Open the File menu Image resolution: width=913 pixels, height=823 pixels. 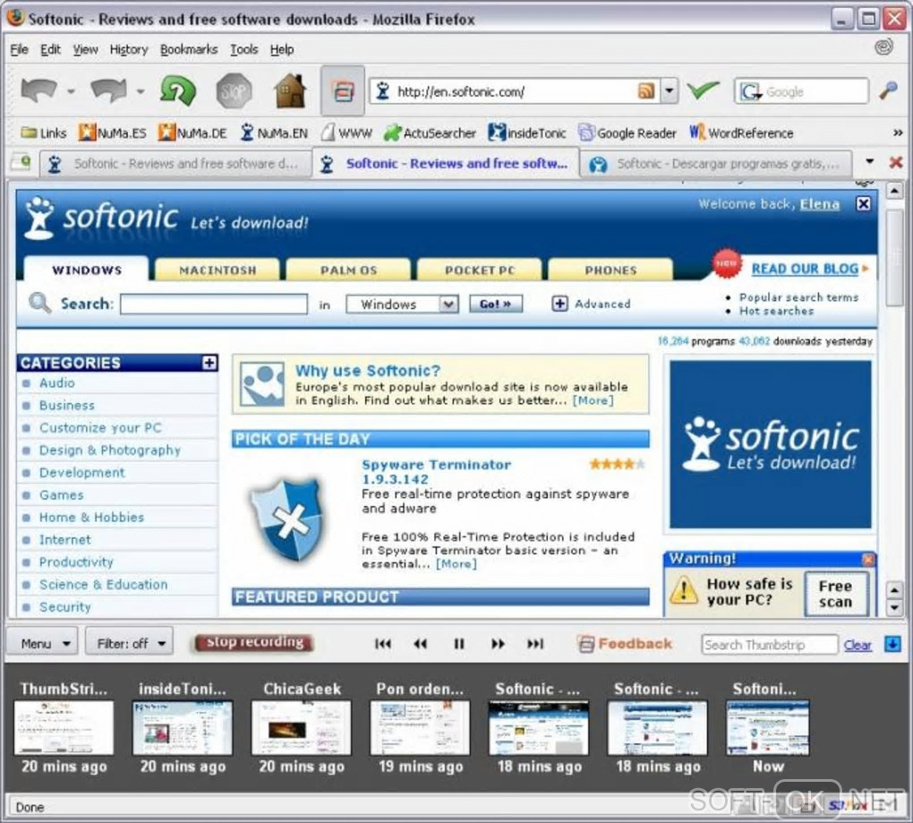(19, 49)
